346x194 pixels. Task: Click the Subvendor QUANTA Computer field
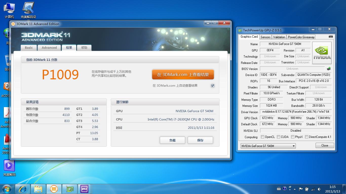tap(314, 75)
